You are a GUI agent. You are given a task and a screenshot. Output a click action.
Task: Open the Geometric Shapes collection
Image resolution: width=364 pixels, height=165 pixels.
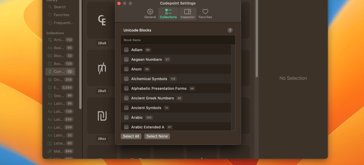tap(60, 95)
